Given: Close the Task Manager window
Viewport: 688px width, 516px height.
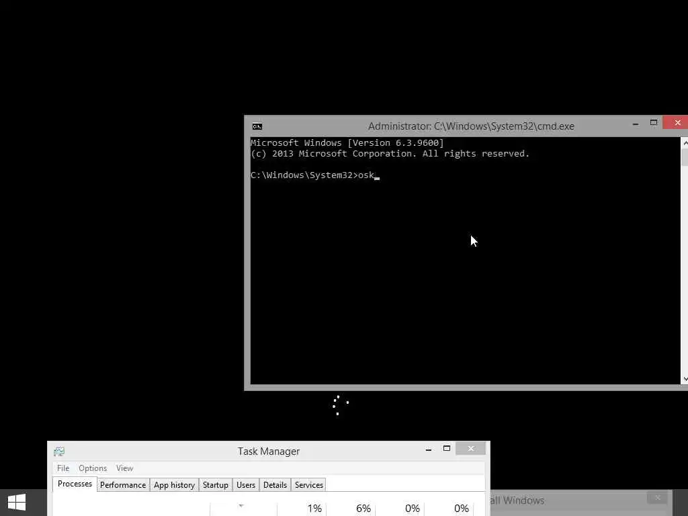Looking at the screenshot, I should click(471, 448).
